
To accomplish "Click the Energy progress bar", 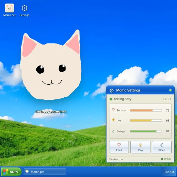I will (x=146, y=131).
